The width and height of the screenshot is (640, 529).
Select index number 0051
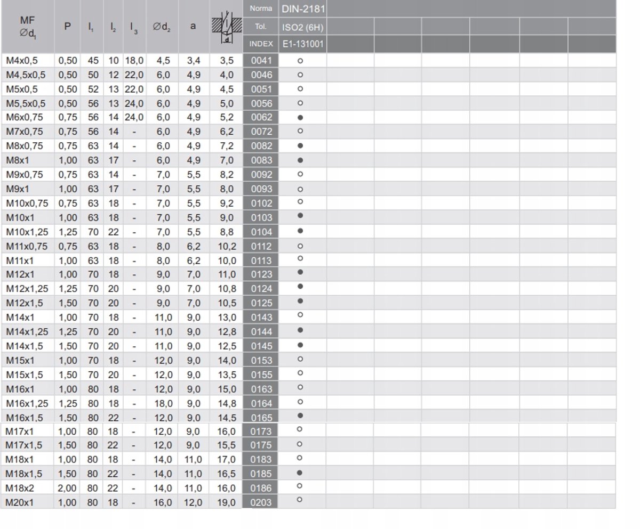click(x=261, y=89)
